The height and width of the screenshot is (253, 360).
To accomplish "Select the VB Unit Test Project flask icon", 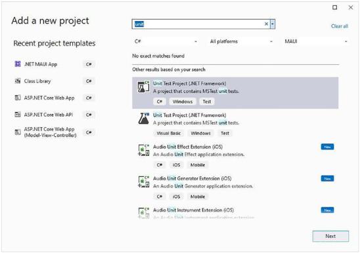I will click(x=143, y=119).
